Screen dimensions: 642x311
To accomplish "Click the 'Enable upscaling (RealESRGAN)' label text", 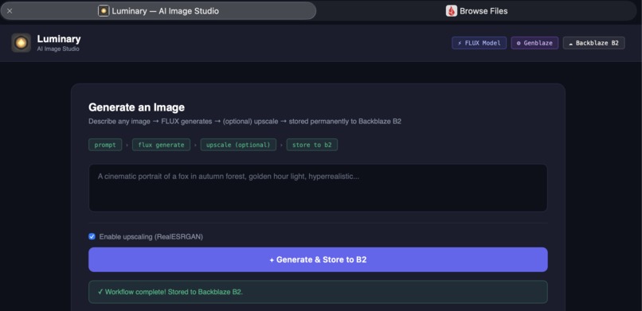I will click(x=151, y=236).
